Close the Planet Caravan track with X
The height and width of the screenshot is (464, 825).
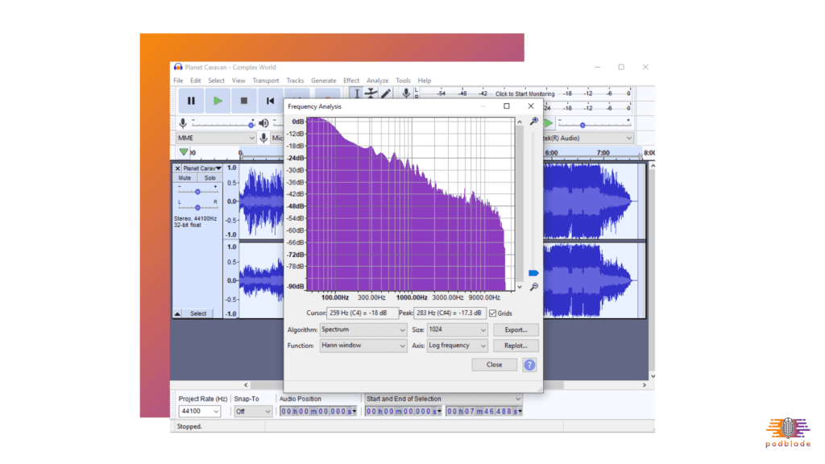(177, 168)
